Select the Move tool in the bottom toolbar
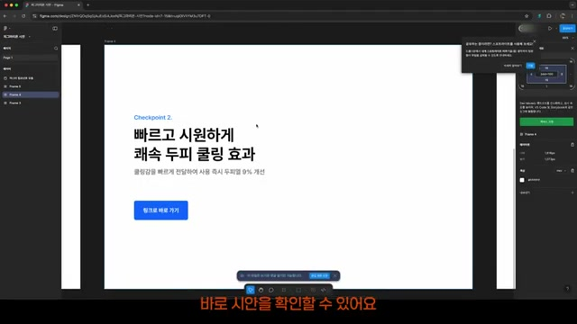 point(251,290)
